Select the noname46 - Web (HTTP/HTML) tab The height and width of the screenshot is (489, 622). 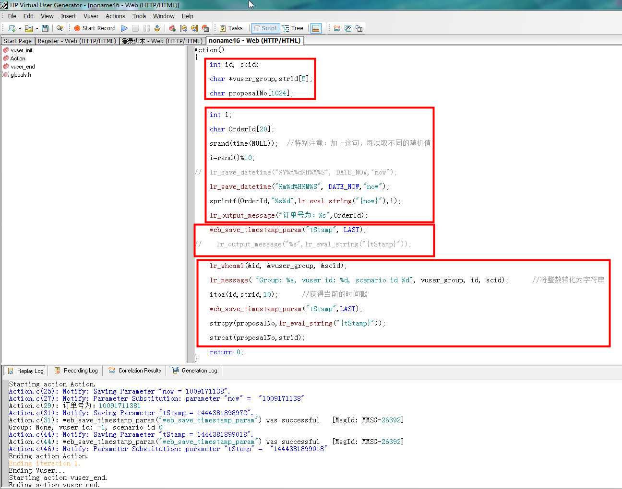coord(255,41)
